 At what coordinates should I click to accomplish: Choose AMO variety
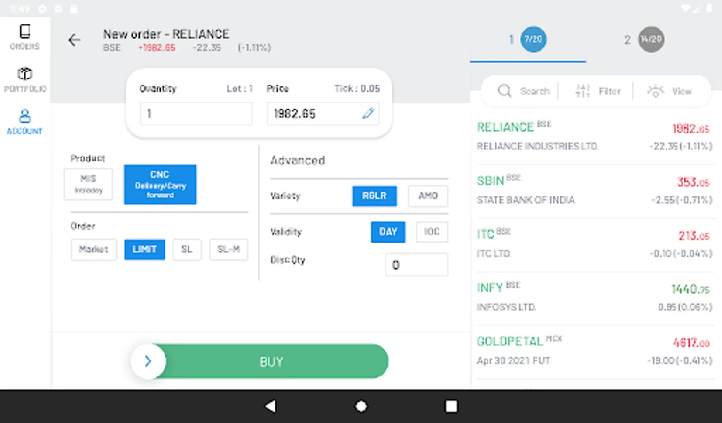coord(428,196)
